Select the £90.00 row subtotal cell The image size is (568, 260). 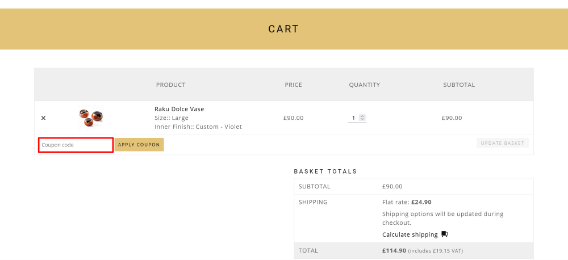[452, 118]
